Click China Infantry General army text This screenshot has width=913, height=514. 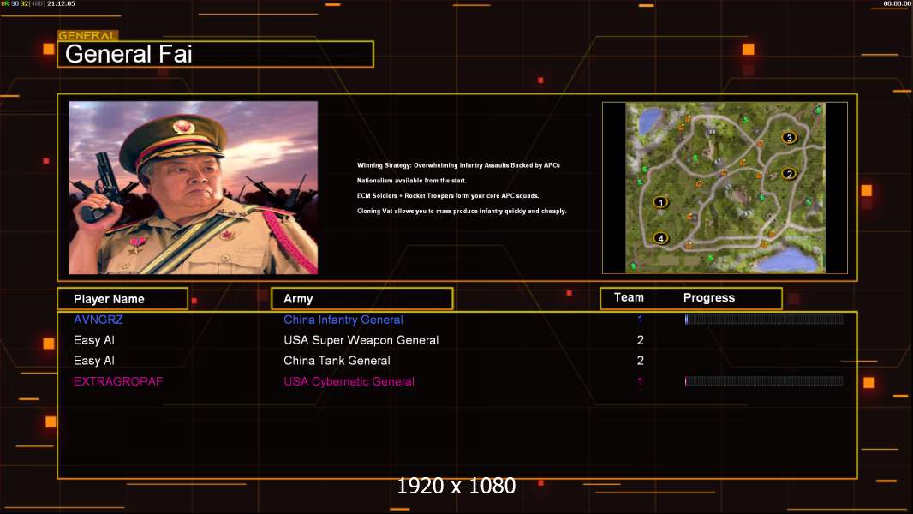pos(343,320)
